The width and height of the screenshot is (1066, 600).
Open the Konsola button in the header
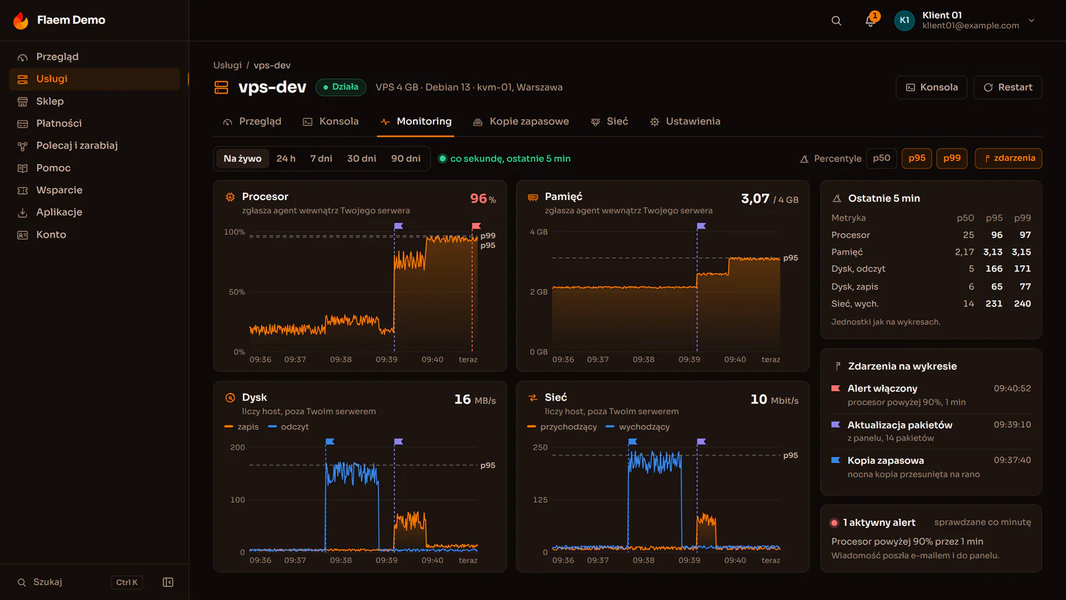[x=931, y=87]
